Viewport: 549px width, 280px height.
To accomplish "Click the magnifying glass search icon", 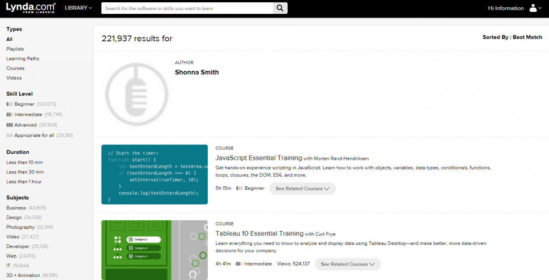I will coord(280,8).
